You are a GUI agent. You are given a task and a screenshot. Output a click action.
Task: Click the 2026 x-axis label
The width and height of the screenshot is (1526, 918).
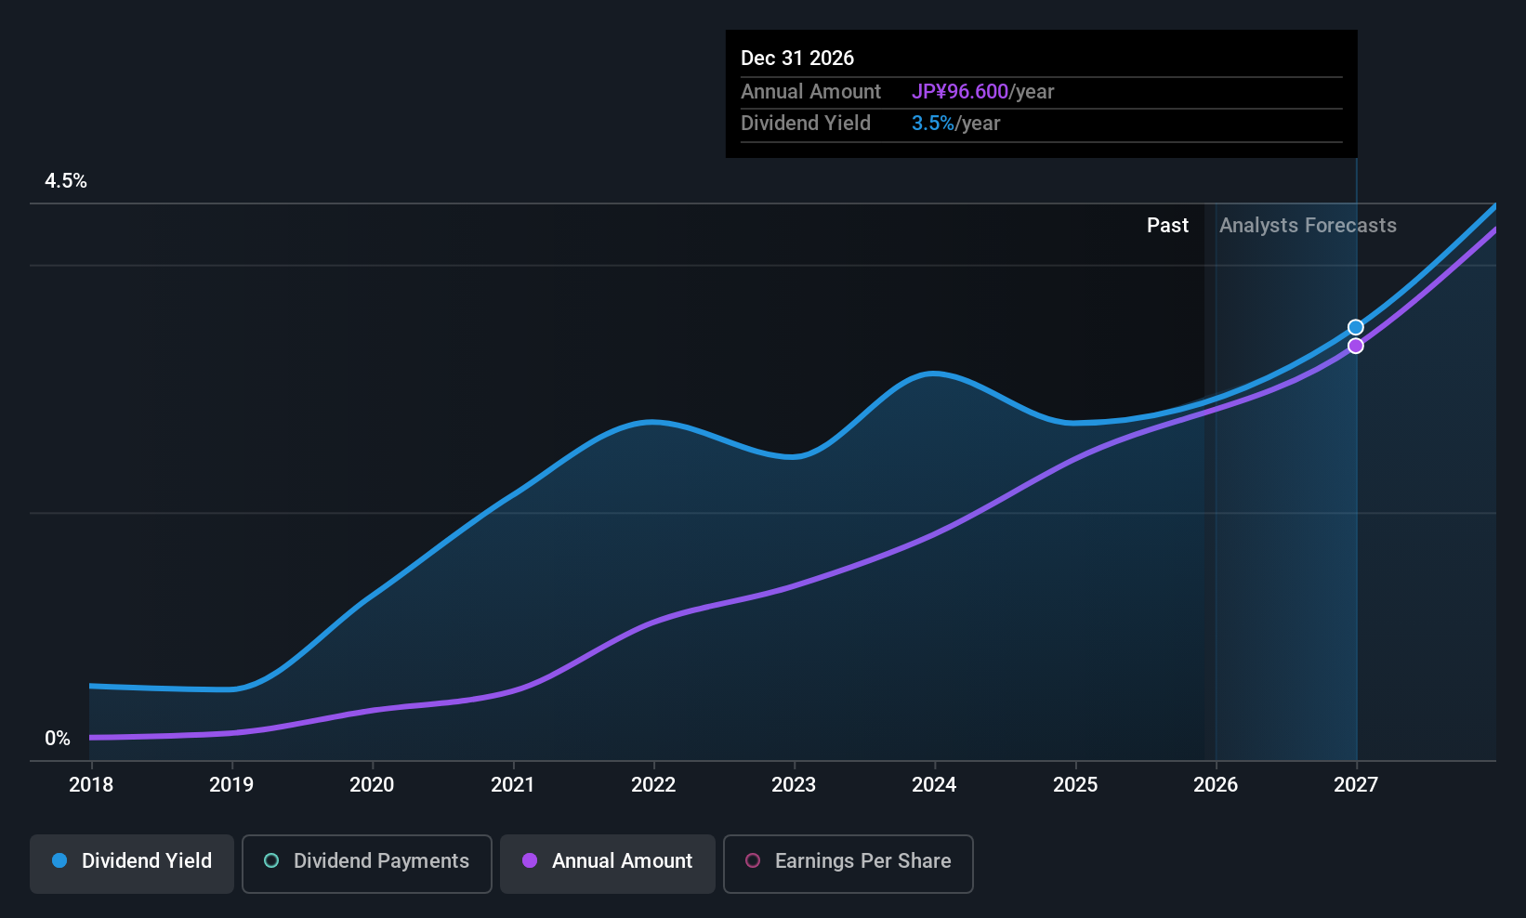point(1216,785)
